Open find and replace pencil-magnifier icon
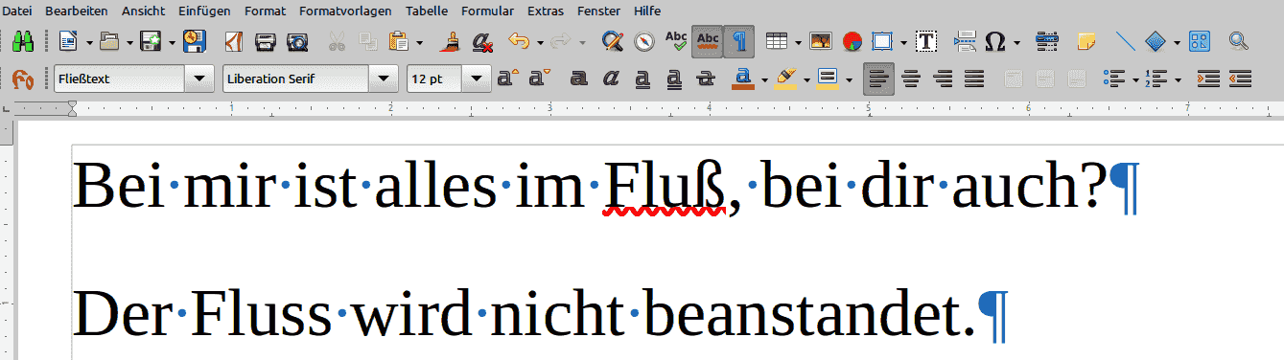The image size is (1284, 360). (x=613, y=41)
